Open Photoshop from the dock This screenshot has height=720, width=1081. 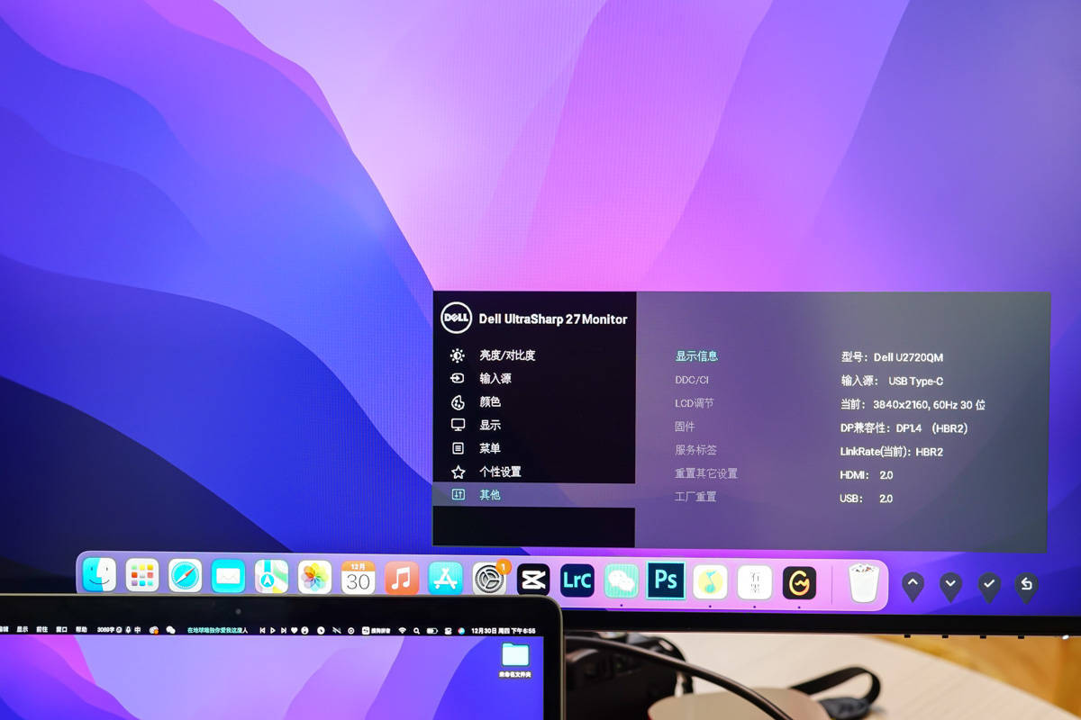(666, 580)
